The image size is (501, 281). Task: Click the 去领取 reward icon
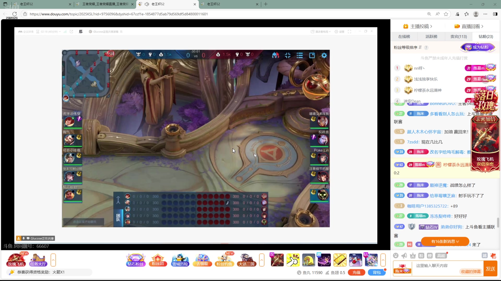(x=202, y=260)
